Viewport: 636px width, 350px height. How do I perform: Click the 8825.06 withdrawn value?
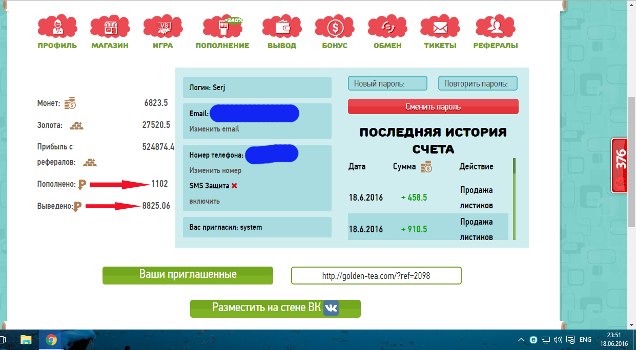pos(156,206)
